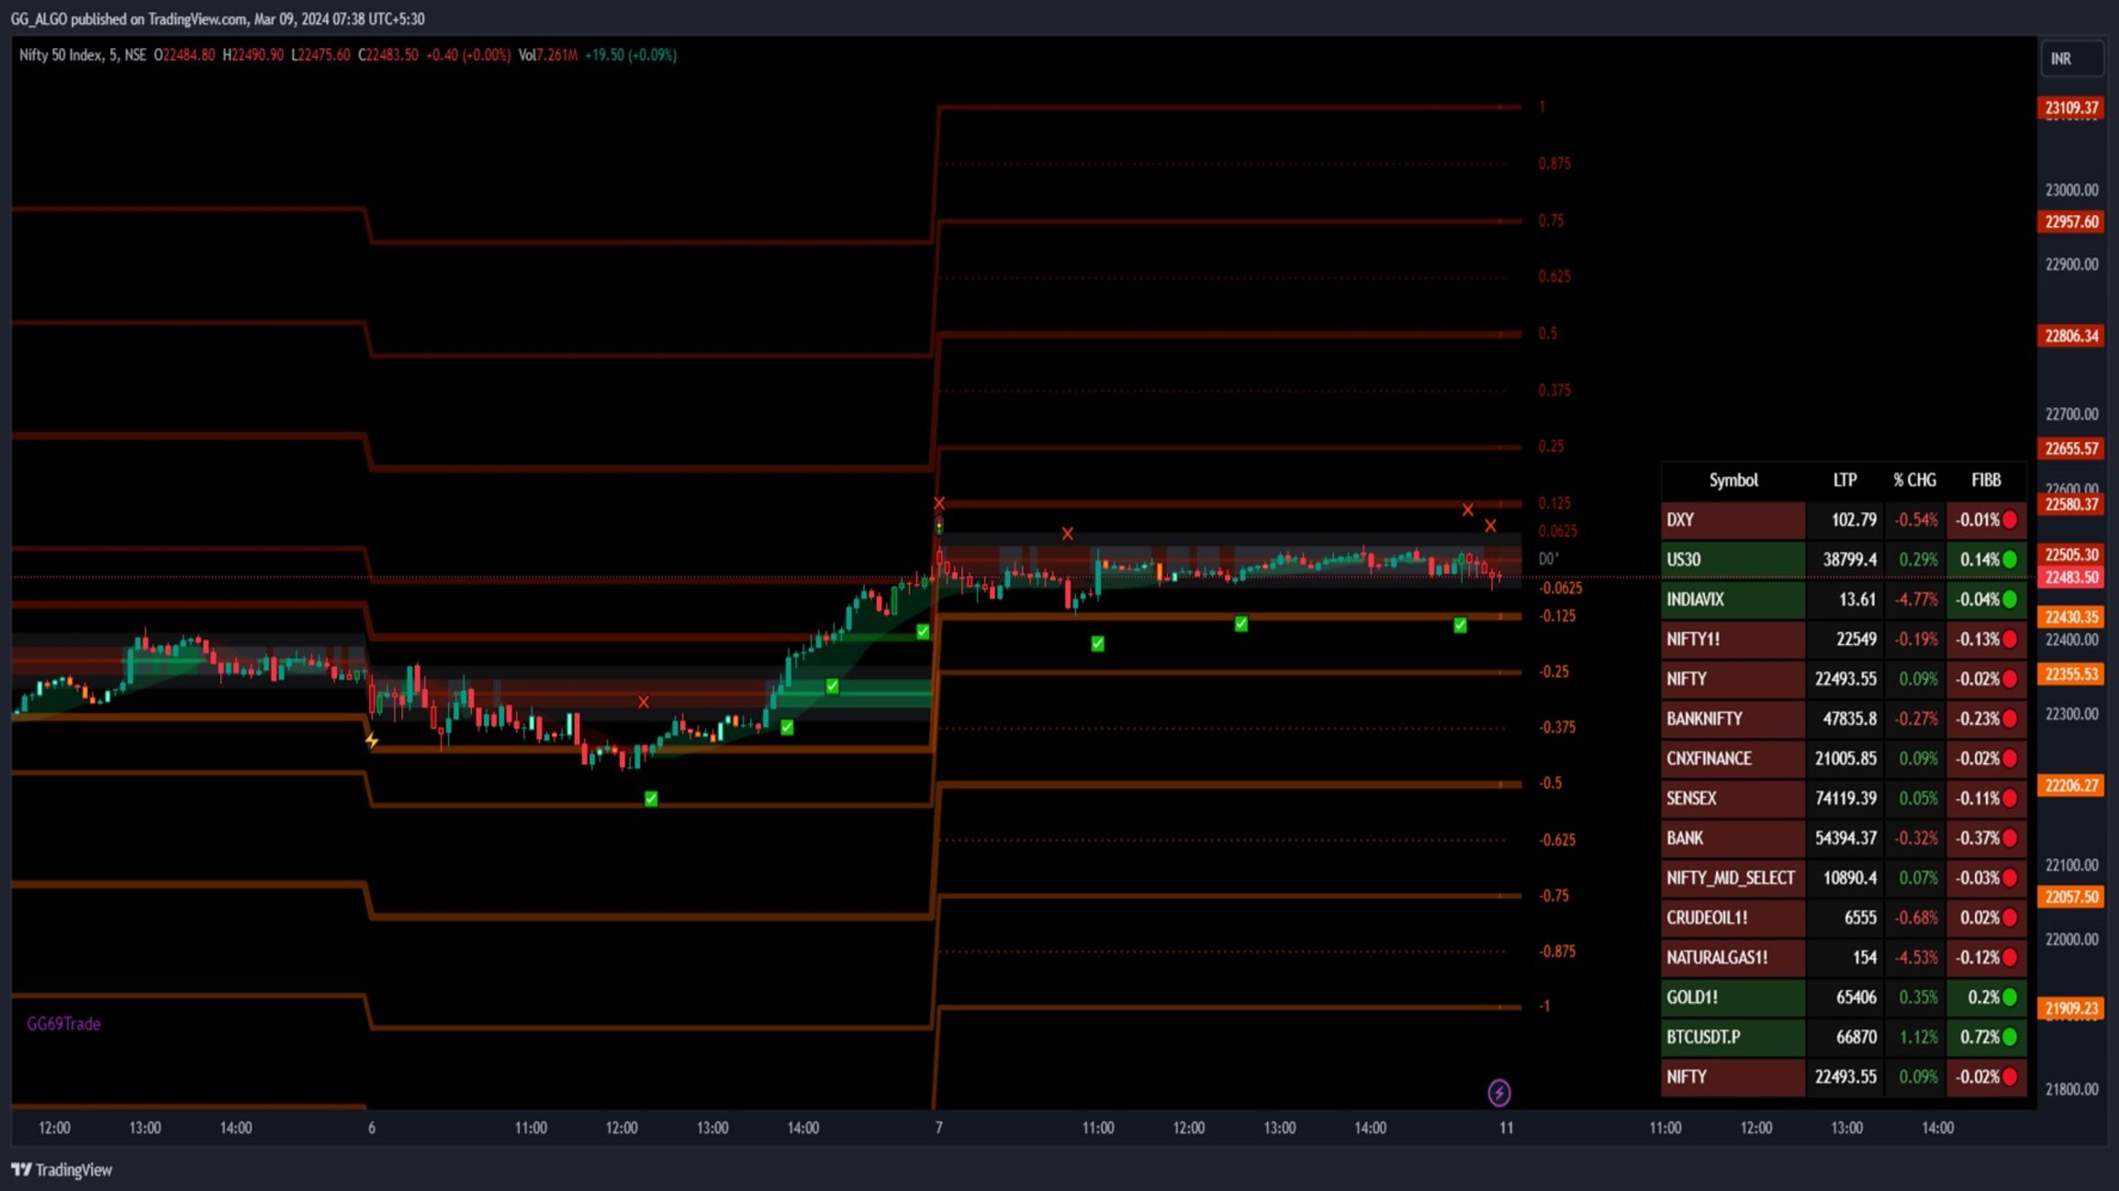Open the INR currency selector
The width and height of the screenshot is (2119, 1191).
[2071, 59]
